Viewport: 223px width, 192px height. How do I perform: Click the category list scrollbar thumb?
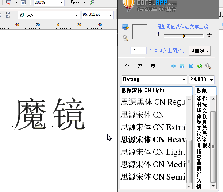(213, 147)
